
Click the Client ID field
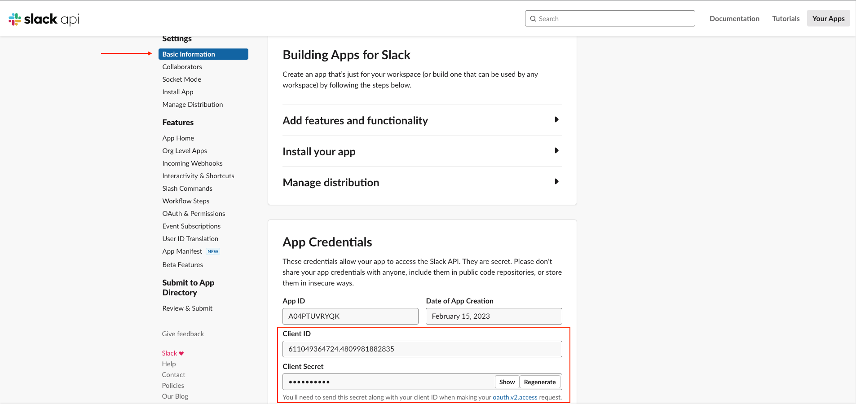[x=422, y=349]
